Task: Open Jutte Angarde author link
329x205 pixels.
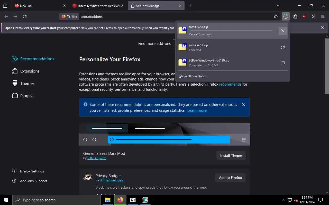Action: click(97, 158)
